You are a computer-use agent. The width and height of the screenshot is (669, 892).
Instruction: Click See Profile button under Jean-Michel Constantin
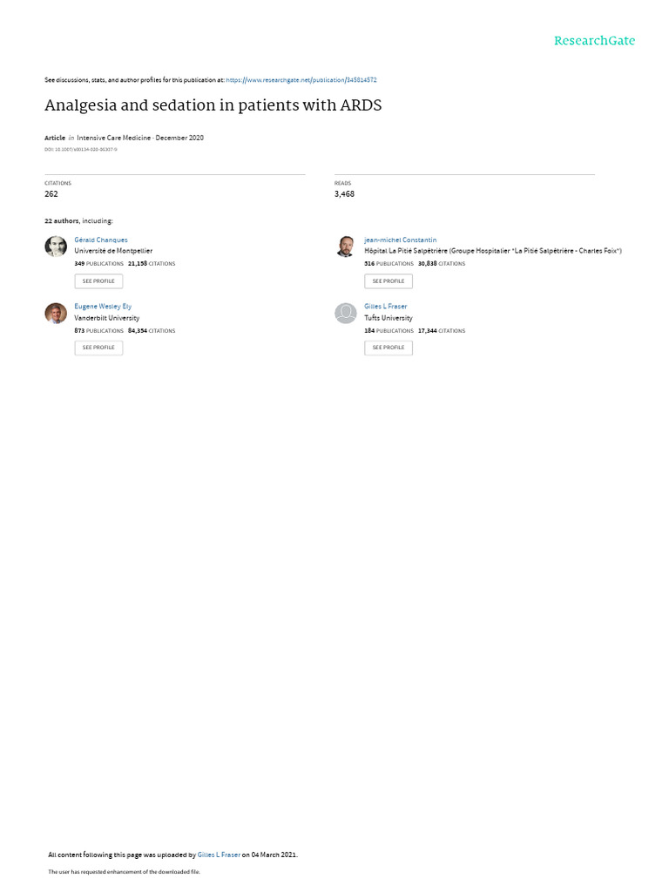tap(389, 281)
